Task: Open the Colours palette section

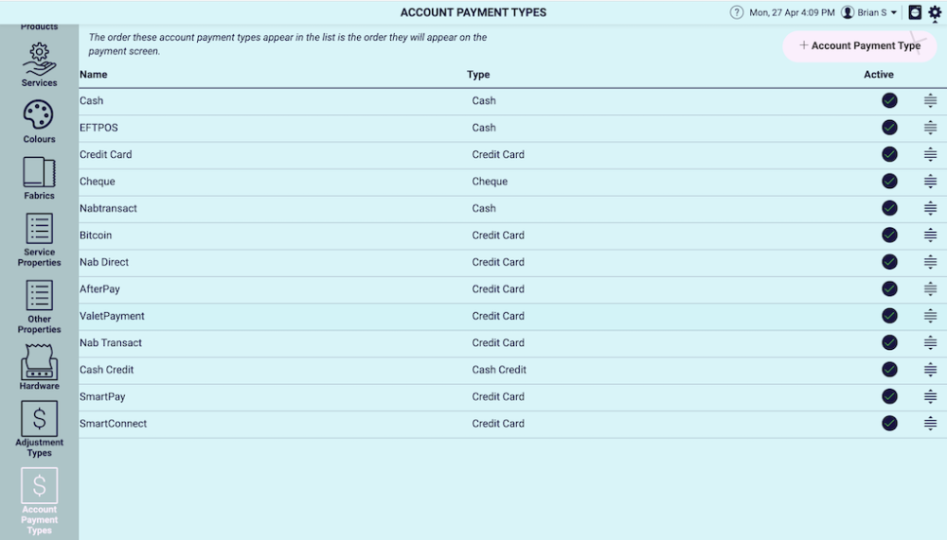Action: (39, 122)
